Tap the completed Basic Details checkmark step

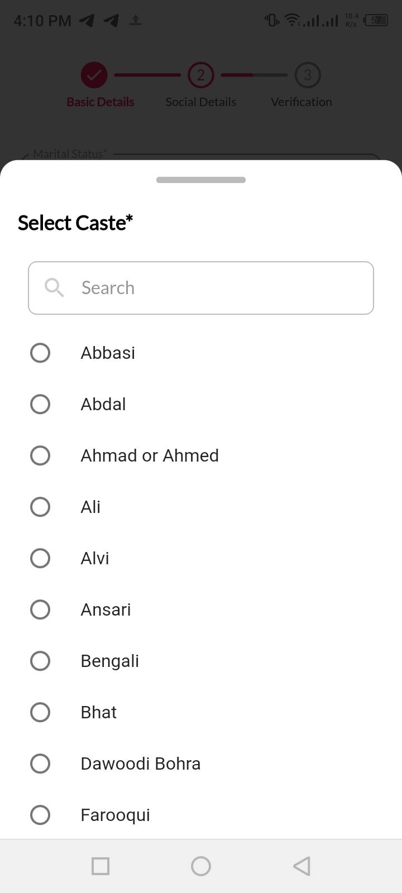point(94,75)
